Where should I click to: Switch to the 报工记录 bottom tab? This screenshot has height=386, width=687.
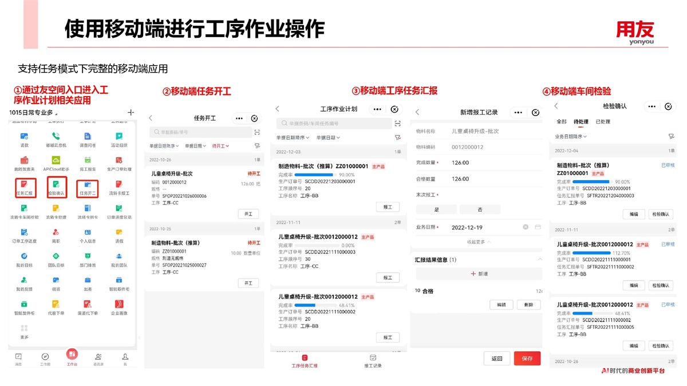point(373,361)
